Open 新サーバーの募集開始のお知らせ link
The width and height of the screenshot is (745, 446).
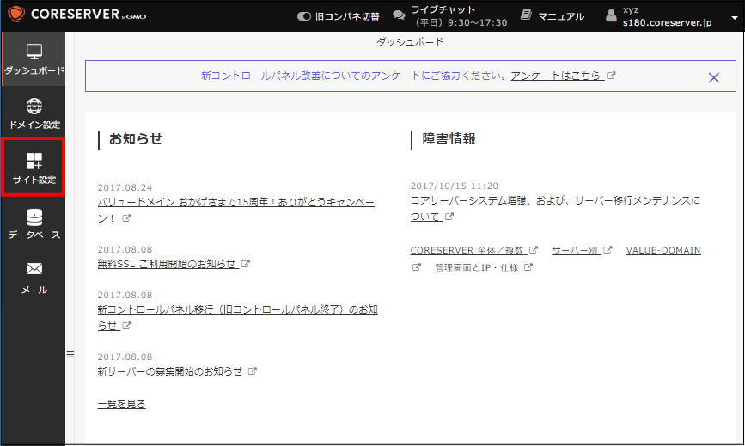pyautogui.click(x=171, y=371)
